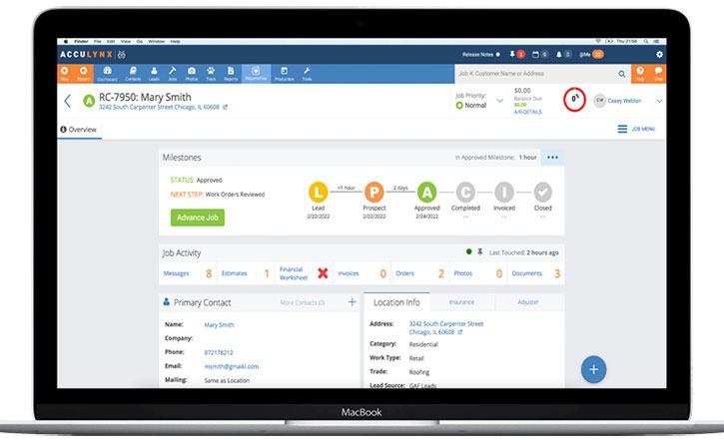Viewport: 724px width, 440px height.
Task: Select the Invoiced milestone circle
Action: click(504, 192)
